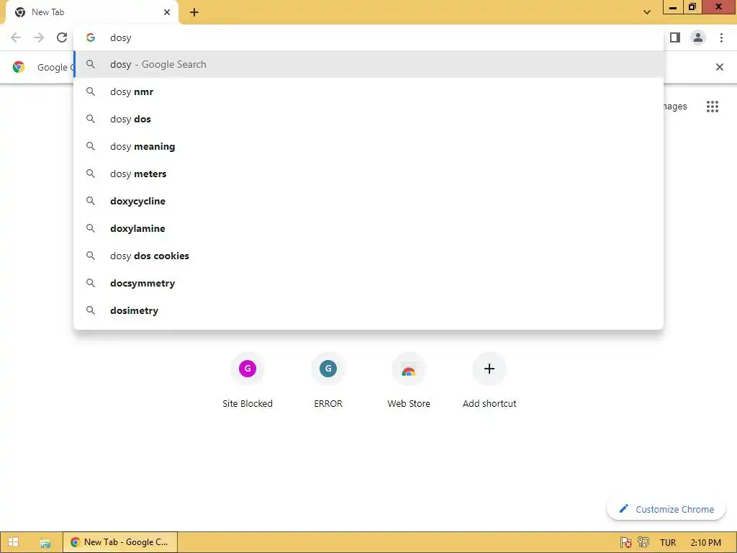The width and height of the screenshot is (737, 553).
Task: Open the tab search chevron
Action: 647,12
